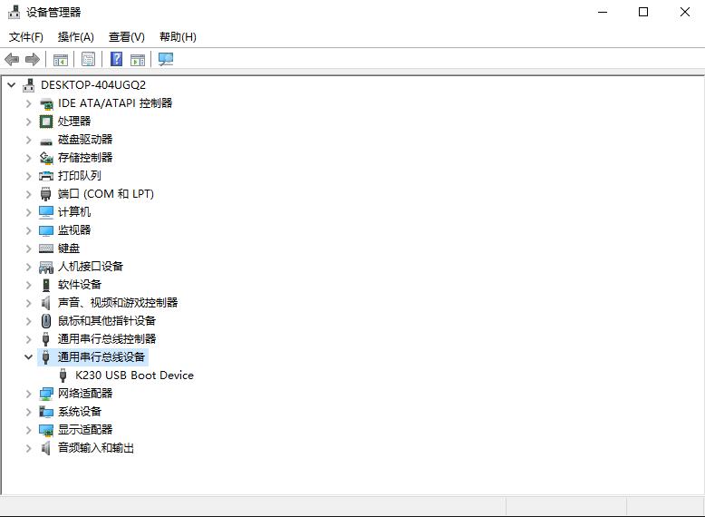Viewport: 705px width, 517px height.
Task: Click the scan for hardware changes monitor icon
Action: tap(166, 60)
